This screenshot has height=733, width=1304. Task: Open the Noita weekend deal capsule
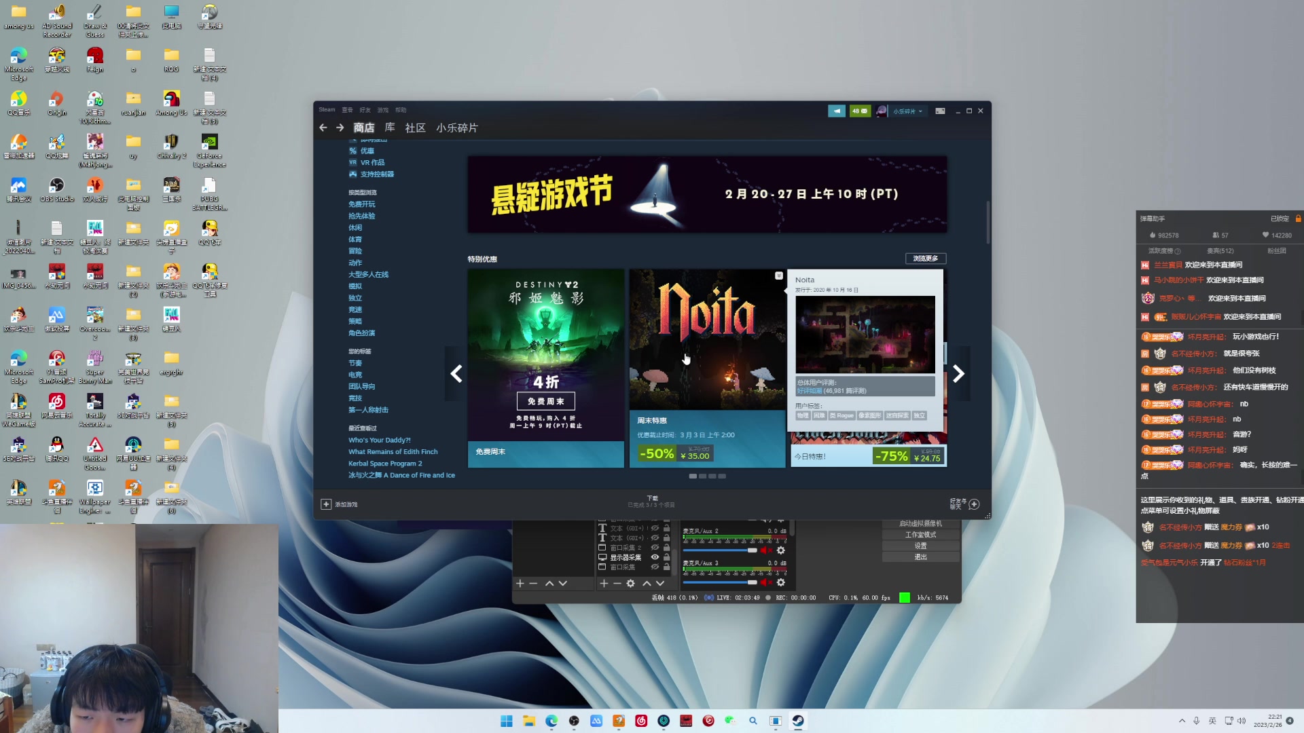(x=707, y=369)
